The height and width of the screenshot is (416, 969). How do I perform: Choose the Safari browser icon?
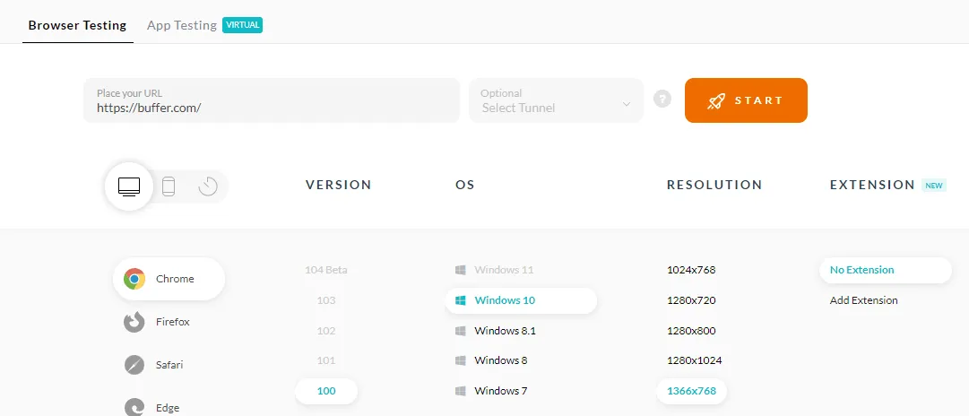(x=134, y=365)
